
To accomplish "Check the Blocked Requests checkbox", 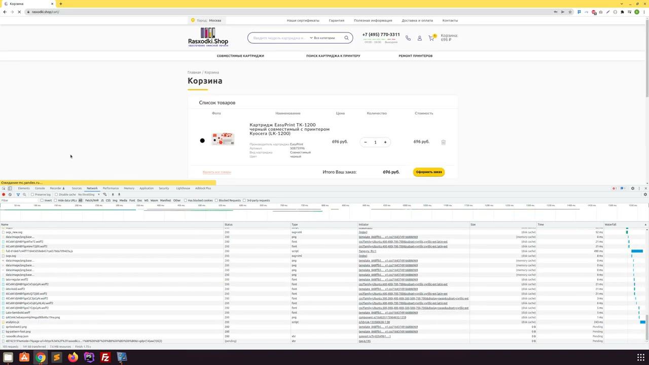I will (x=217, y=200).
